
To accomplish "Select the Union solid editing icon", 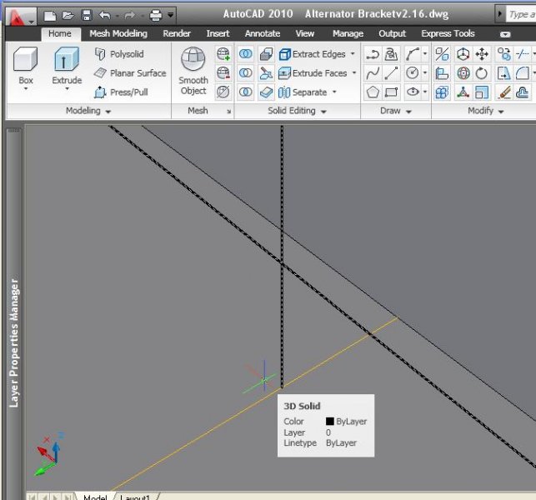I will pyautogui.click(x=245, y=54).
